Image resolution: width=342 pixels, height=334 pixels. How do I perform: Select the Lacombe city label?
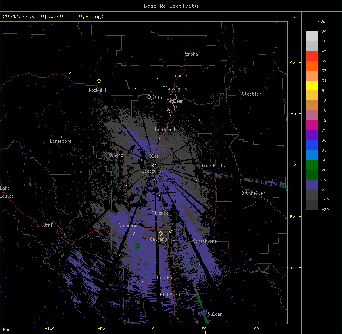pos(179,76)
